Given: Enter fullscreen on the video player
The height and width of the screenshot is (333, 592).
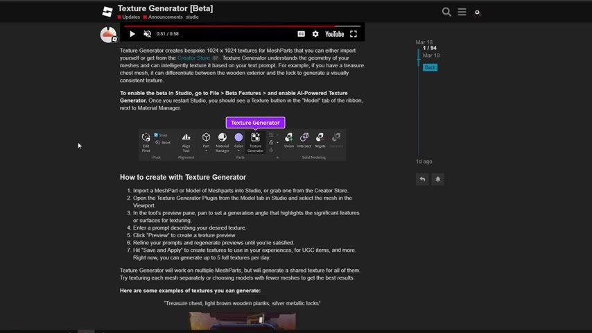Looking at the screenshot, I should pos(354,34).
